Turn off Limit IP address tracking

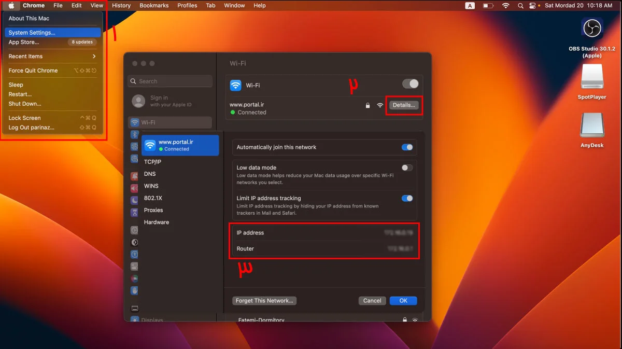point(407,198)
